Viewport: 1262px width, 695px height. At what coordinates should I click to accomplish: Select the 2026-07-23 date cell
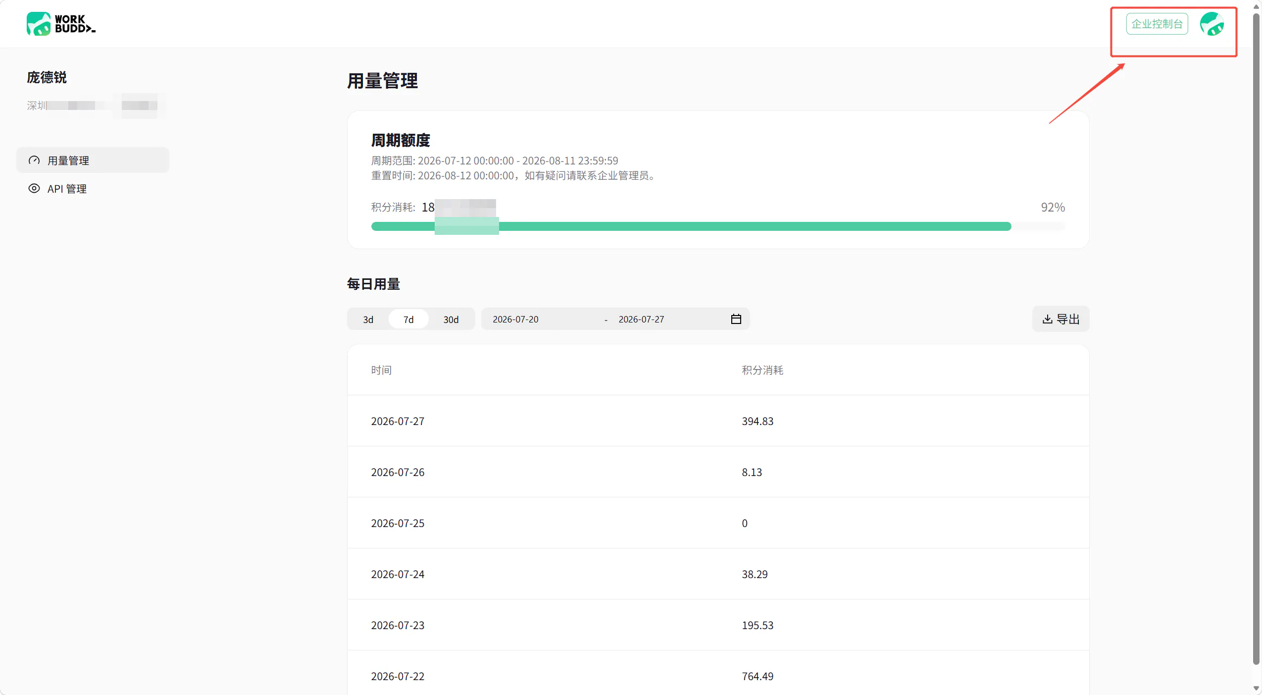pyautogui.click(x=398, y=625)
